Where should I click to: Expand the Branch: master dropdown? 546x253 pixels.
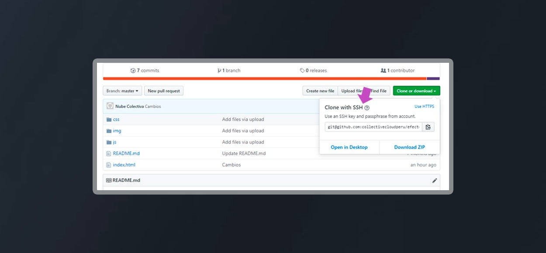pos(122,91)
